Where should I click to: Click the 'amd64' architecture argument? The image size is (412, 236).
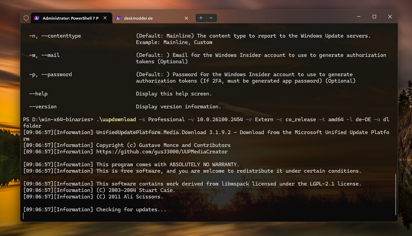tap(336, 120)
